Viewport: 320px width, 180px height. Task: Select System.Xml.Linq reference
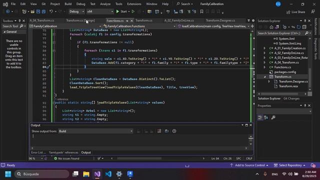pyautogui.click(x=290, y=43)
